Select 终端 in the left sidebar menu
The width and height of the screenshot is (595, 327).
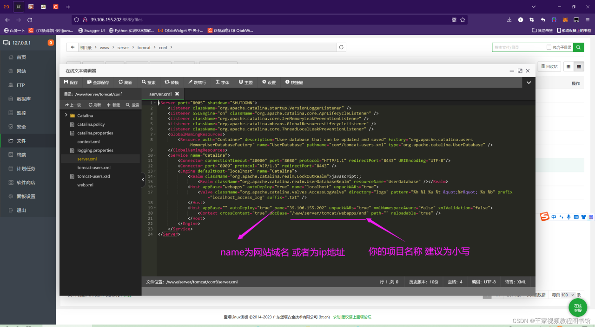[x=21, y=154]
